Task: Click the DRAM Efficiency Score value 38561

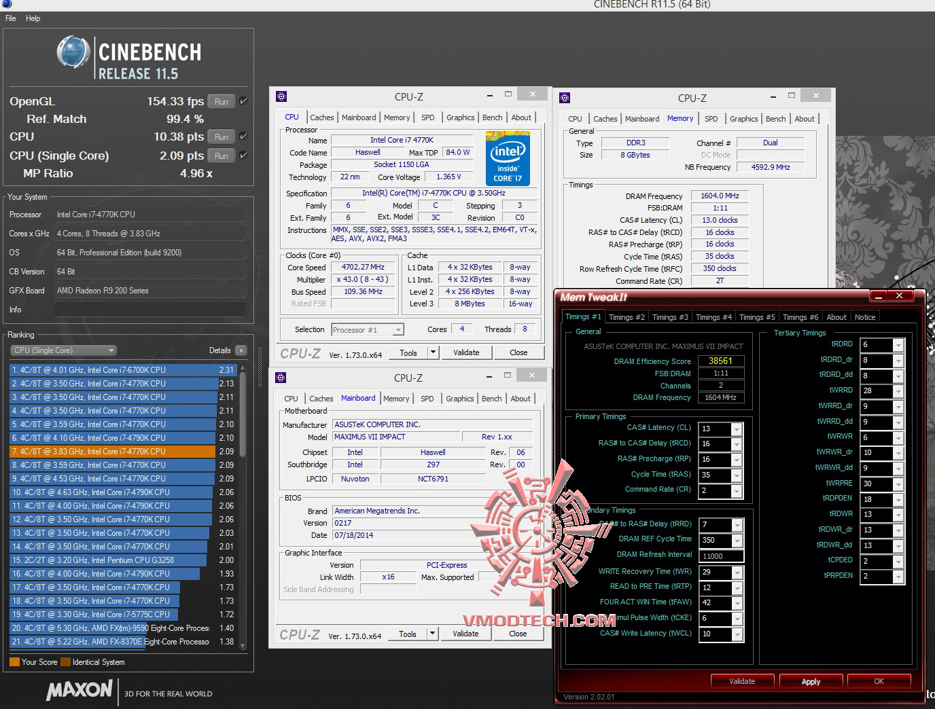Action: pos(721,361)
